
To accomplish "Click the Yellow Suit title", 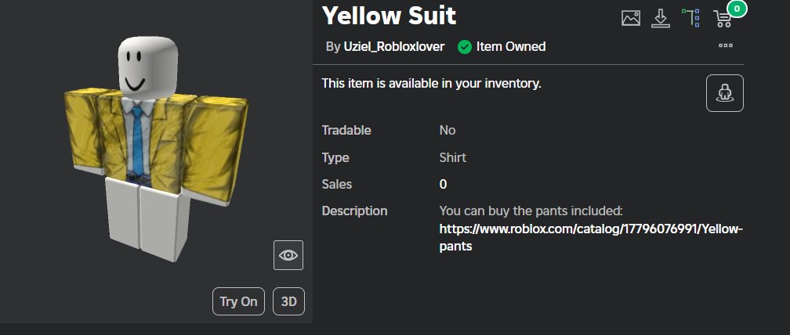I will (389, 16).
